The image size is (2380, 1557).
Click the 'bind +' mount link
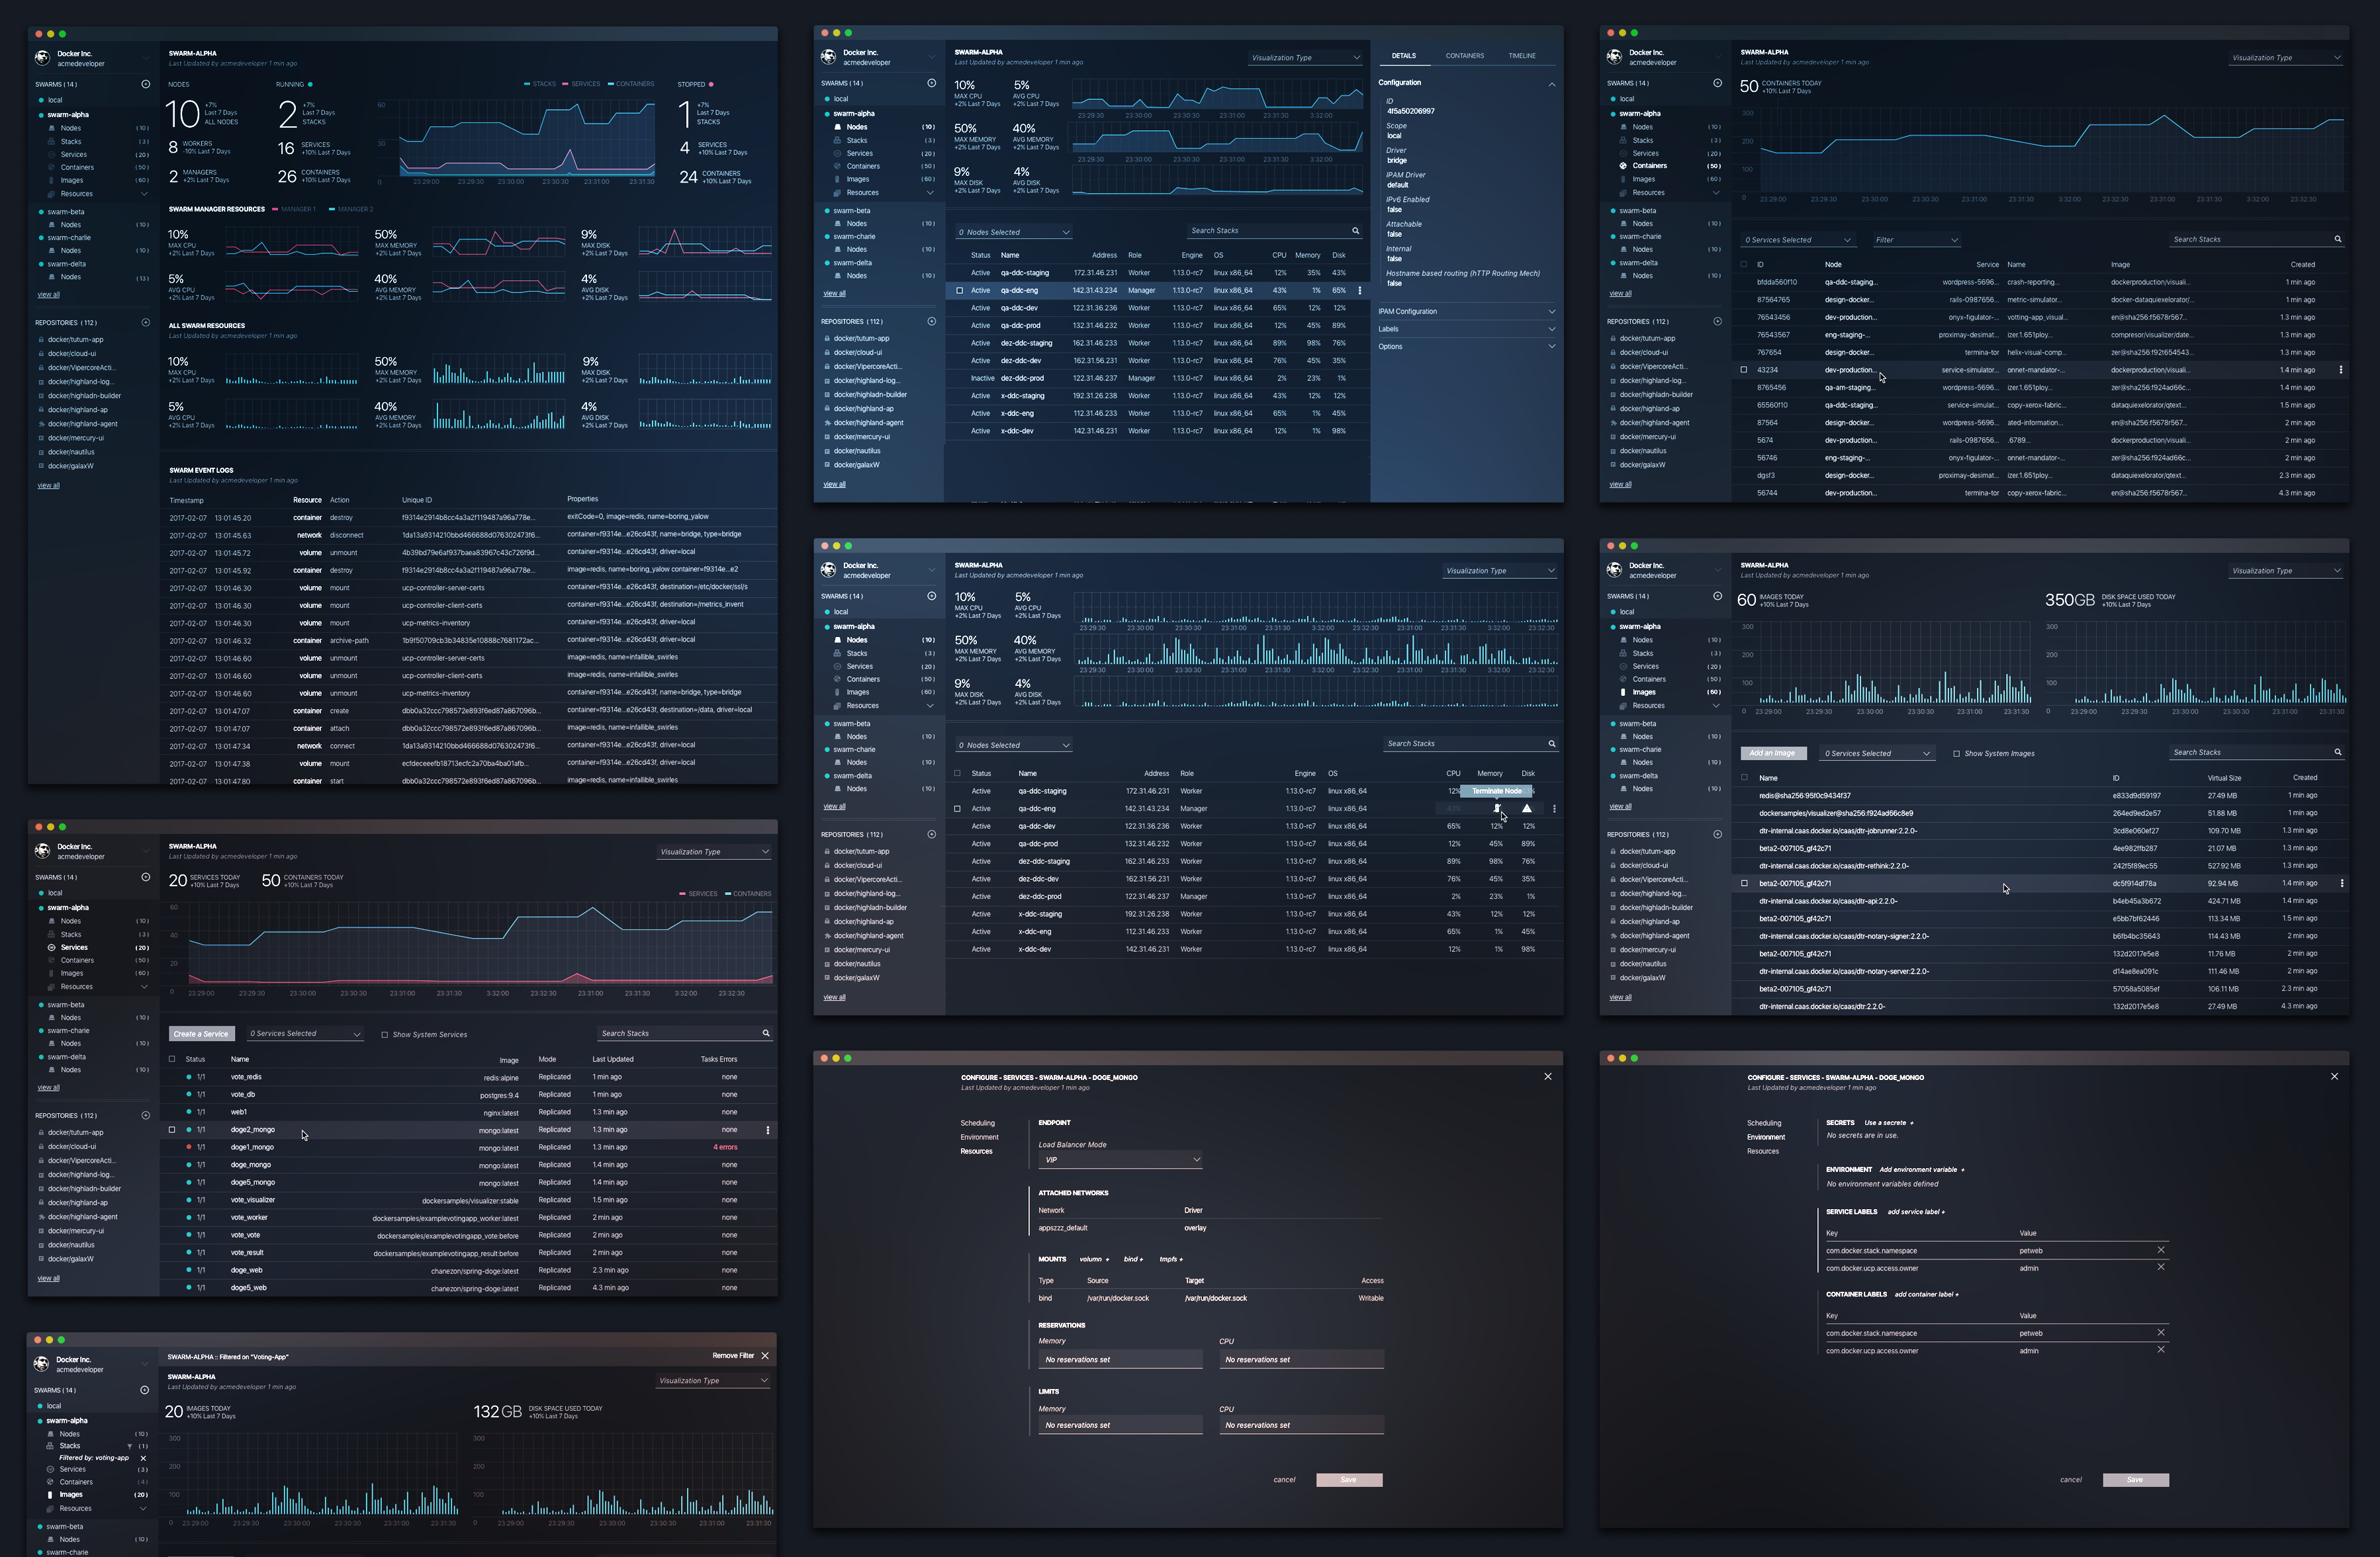1133,1259
